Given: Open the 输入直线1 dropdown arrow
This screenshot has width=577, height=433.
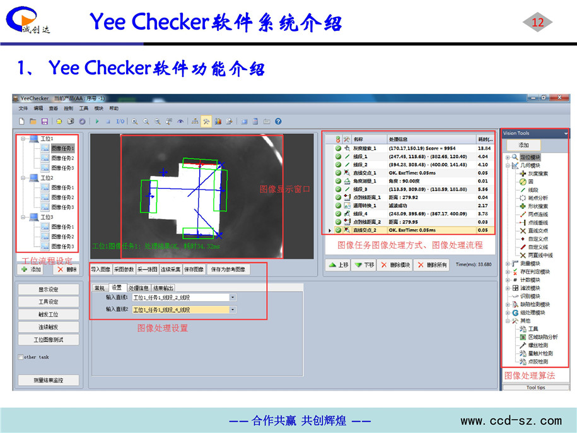Looking at the screenshot, I should [x=233, y=297].
